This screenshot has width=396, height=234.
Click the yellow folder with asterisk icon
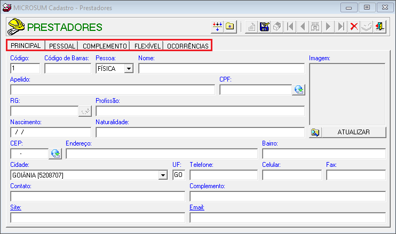click(x=230, y=27)
